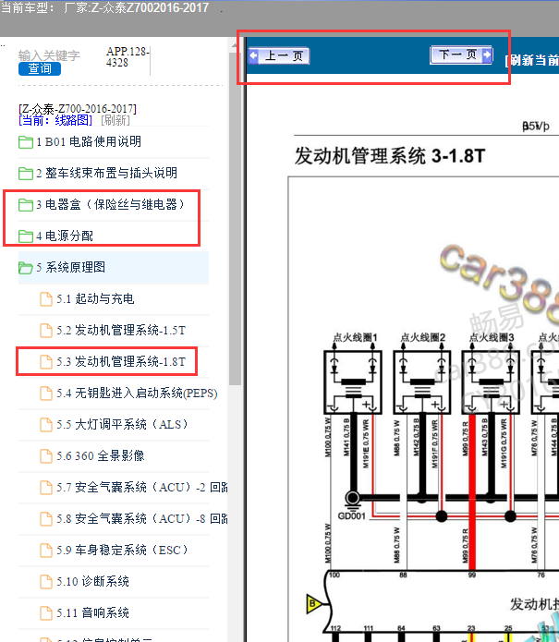Open 5.7 安全气囊系统（ACU）-2 回路
The image size is (559, 642).
[x=141, y=488]
